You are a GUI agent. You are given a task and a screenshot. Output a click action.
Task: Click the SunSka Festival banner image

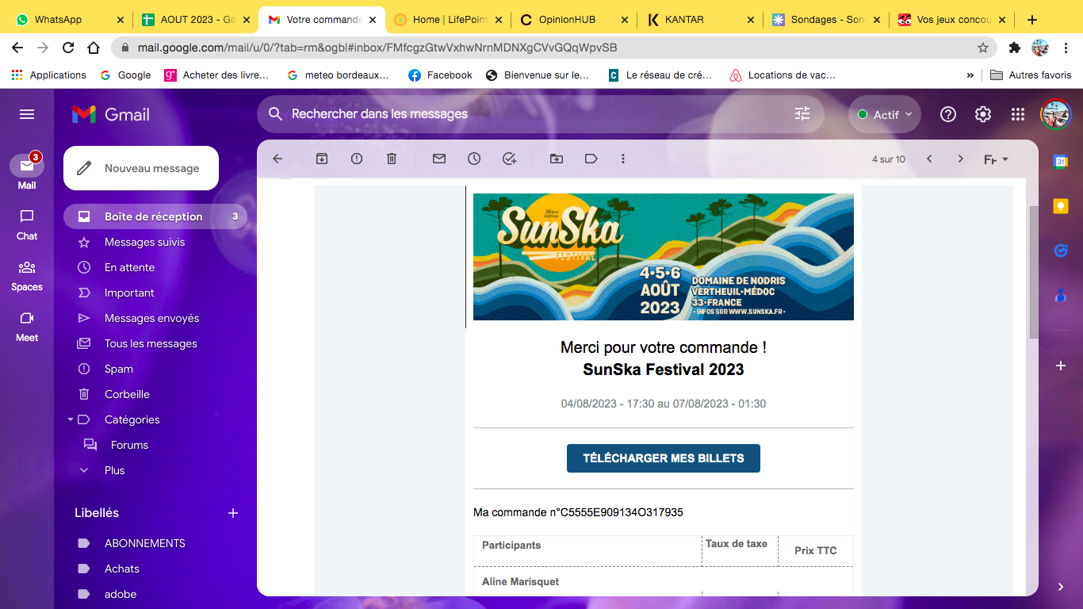[664, 257]
